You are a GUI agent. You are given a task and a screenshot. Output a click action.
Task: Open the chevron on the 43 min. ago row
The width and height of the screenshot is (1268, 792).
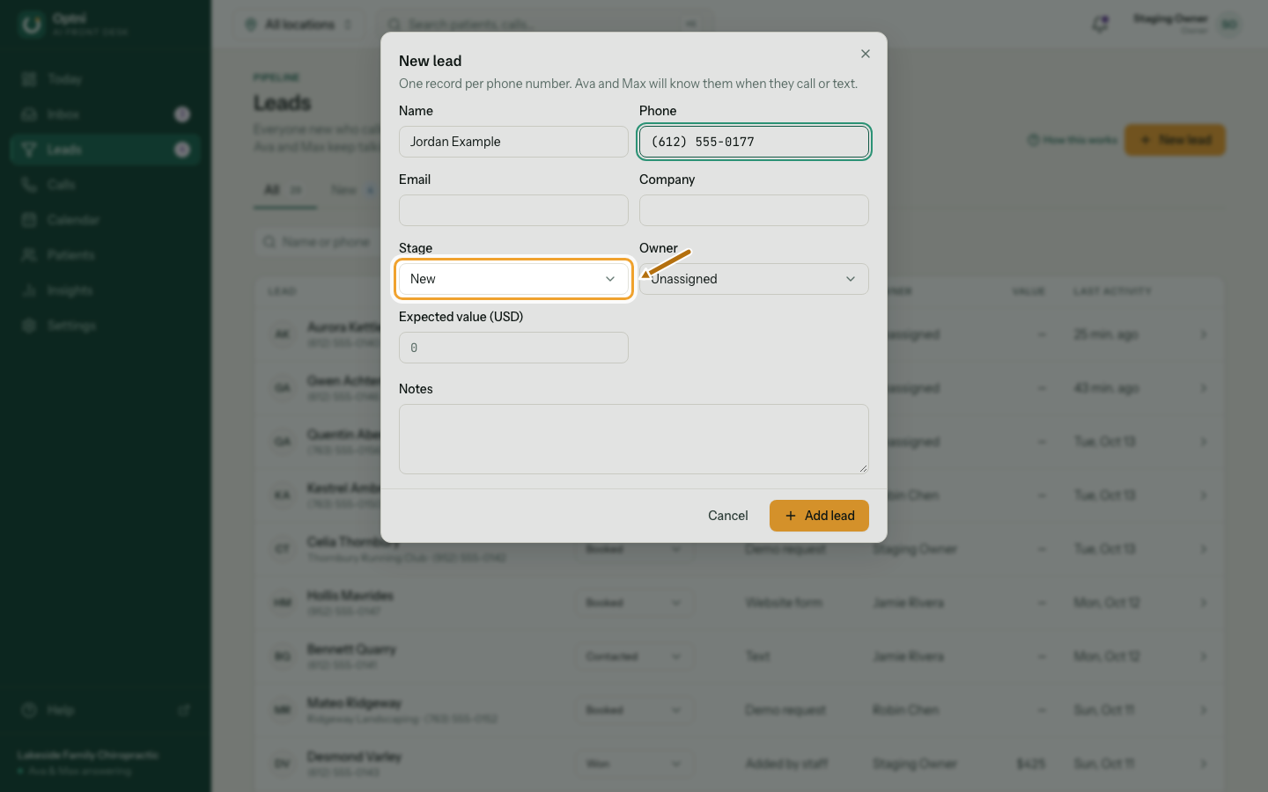point(1204,388)
